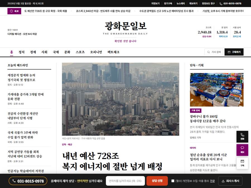Open the 홈 navigation tab
This screenshot has width=251, height=188.
click(11, 52)
